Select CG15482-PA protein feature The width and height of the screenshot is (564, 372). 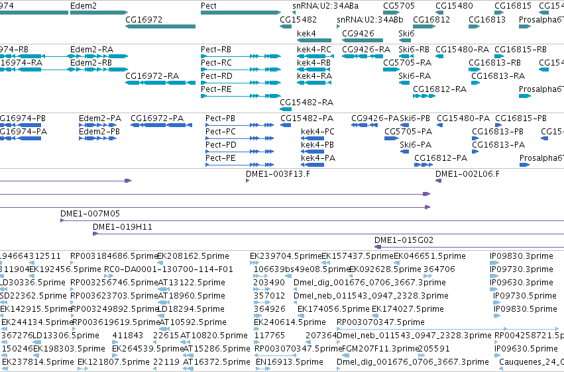click(286, 125)
